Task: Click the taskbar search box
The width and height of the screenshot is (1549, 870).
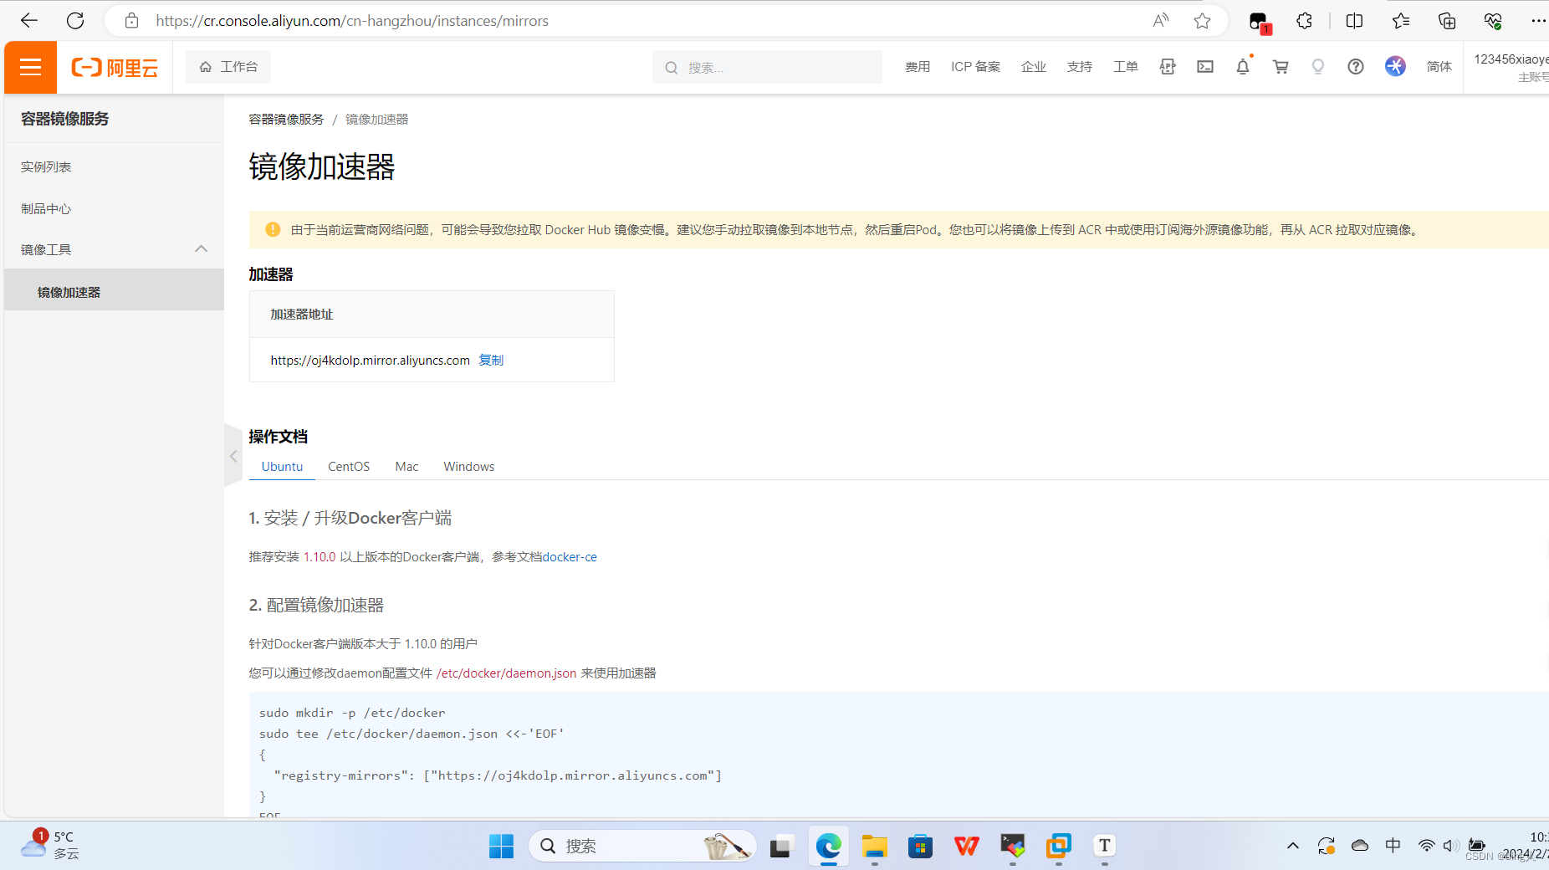Action: click(642, 847)
